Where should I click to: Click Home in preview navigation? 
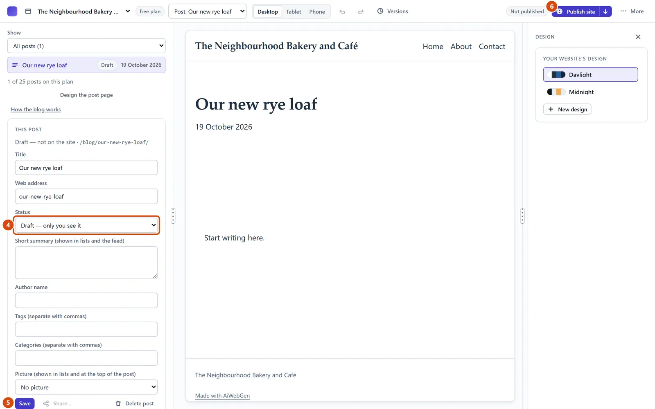(x=433, y=47)
